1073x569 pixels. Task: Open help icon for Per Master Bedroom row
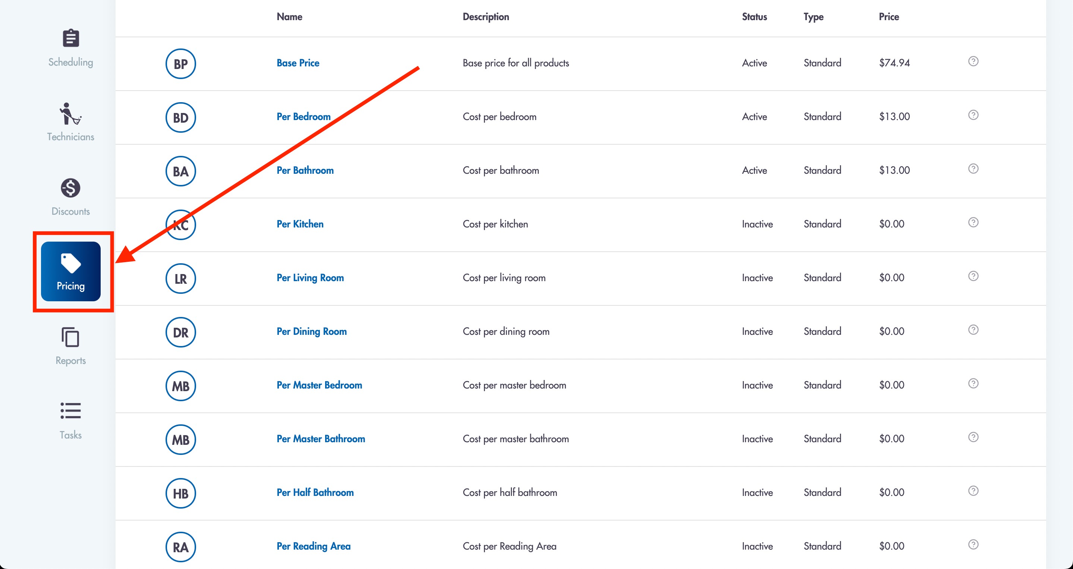click(x=973, y=384)
